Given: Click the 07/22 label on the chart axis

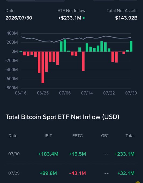Looking at the screenshot, I should 109,93.
